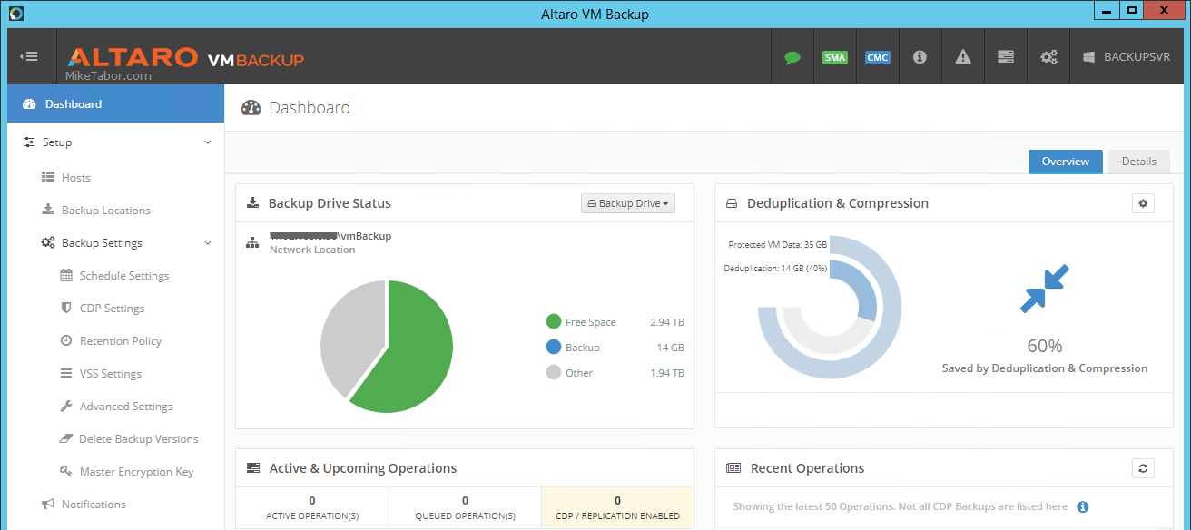Viewport: 1191px width, 530px height.
Task: Click the blue info icon in Recent Operations
Action: tap(1083, 507)
